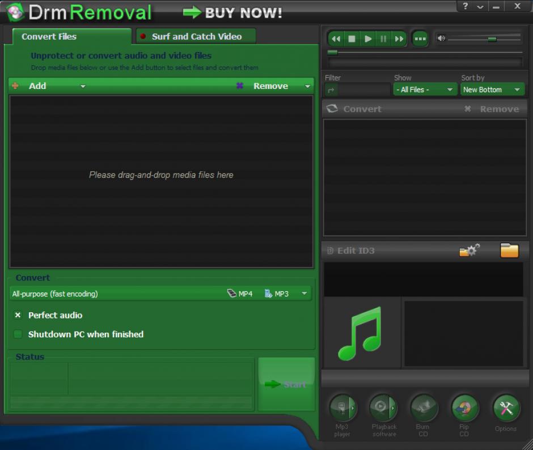Expand the Remove dropdown arrow
Image resolution: width=533 pixels, height=450 pixels.
click(308, 86)
